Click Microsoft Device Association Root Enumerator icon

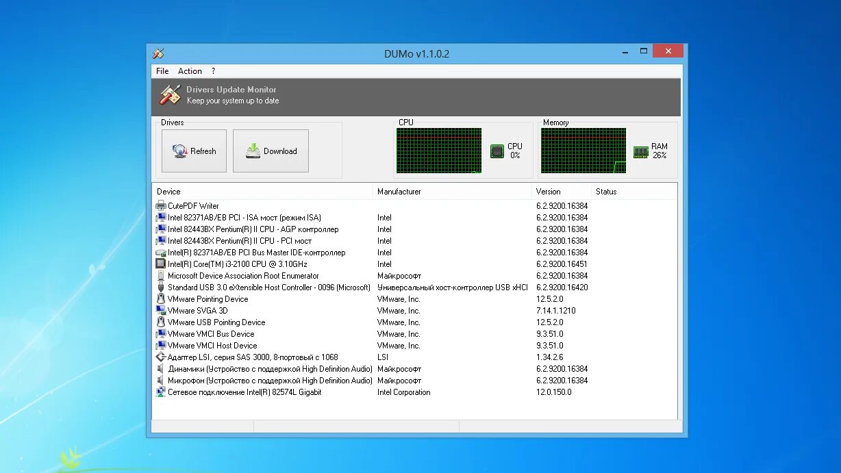(161, 276)
